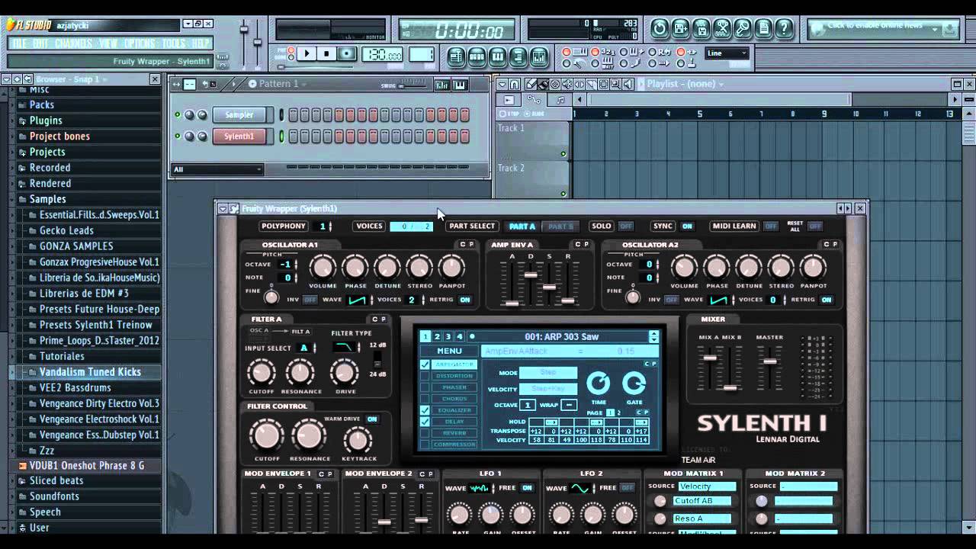This screenshot has height=549, width=976.
Task: Click the Filter A Cutoff knob
Action: (x=262, y=373)
